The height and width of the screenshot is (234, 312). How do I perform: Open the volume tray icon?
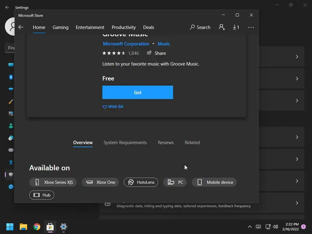pos(275,227)
